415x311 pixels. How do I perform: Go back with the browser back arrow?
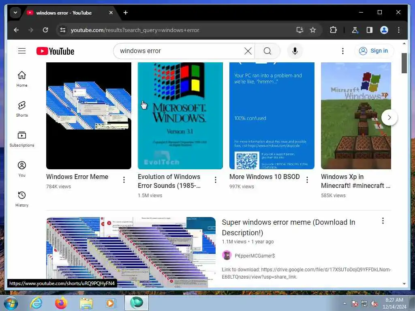point(16,30)
